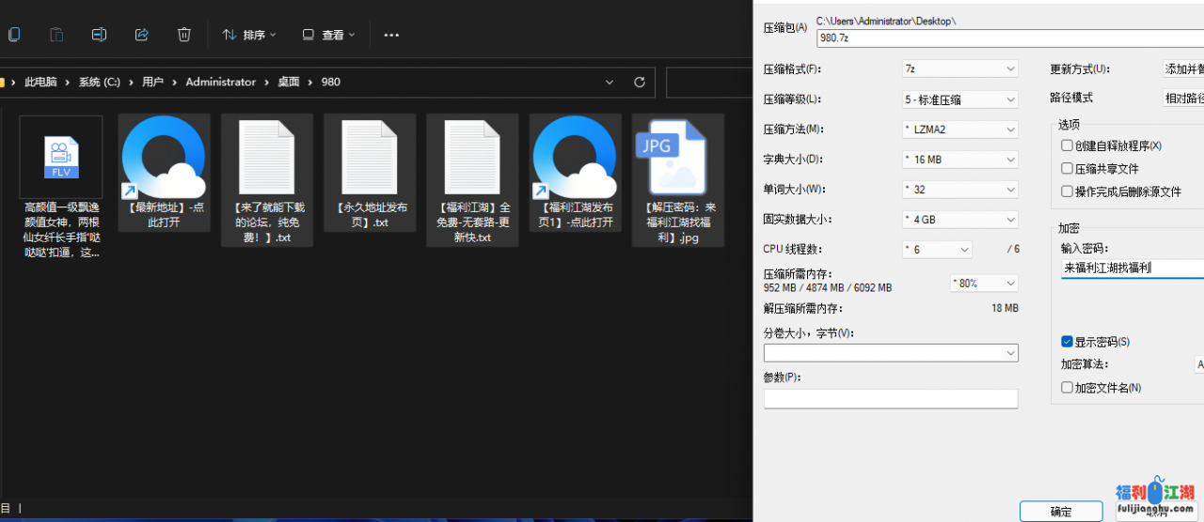The height and width of the screenshot is (522, 1204).
Task: Enable 加密文件名 checkbox
Action: [x=1067, y=388]
